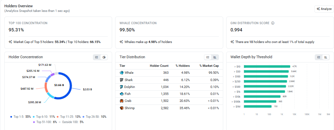
Task: Switch Tier Distribution to bar chart view
Action: [x=215, y=57]
